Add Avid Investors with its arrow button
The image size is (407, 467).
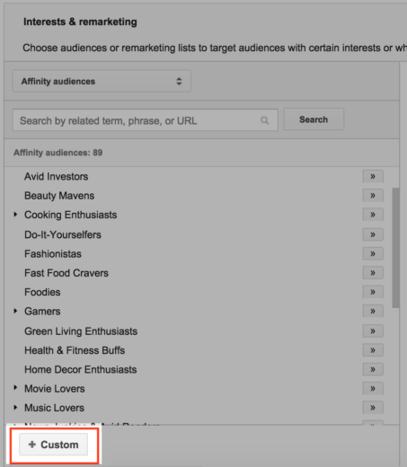pyautogui.click(x=373, y=176)
